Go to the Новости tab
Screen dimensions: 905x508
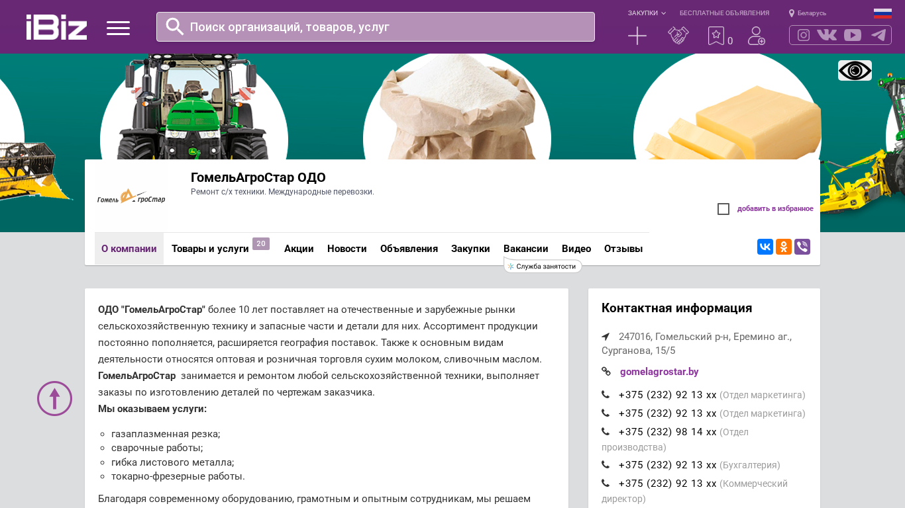tap(347, 249)
